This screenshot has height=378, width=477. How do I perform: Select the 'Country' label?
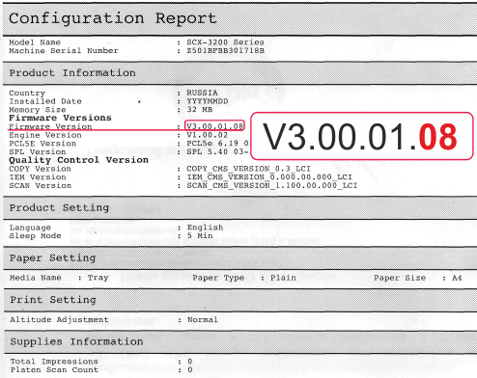27,94
